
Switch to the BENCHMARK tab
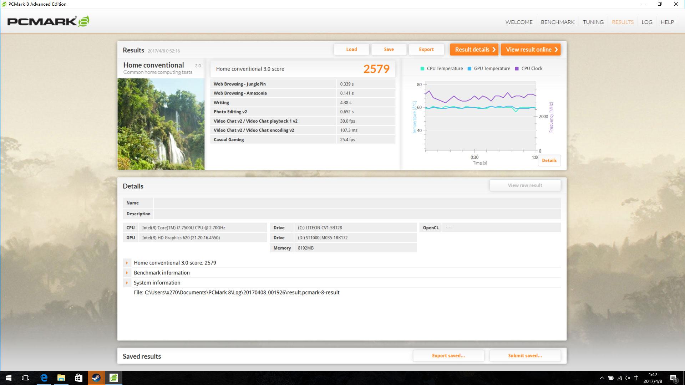(x=558, y=22)
